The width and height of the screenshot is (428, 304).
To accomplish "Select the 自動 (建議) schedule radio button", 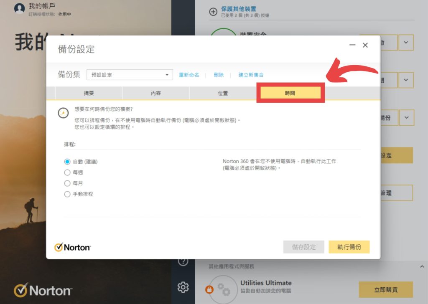I will pyautogui.click(x=67, y=162).
